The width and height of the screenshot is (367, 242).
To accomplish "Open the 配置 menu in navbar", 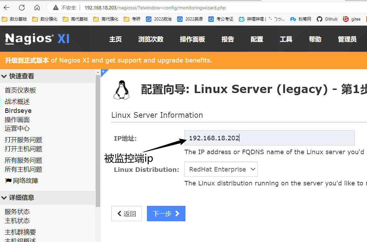I will coord(257,39).
